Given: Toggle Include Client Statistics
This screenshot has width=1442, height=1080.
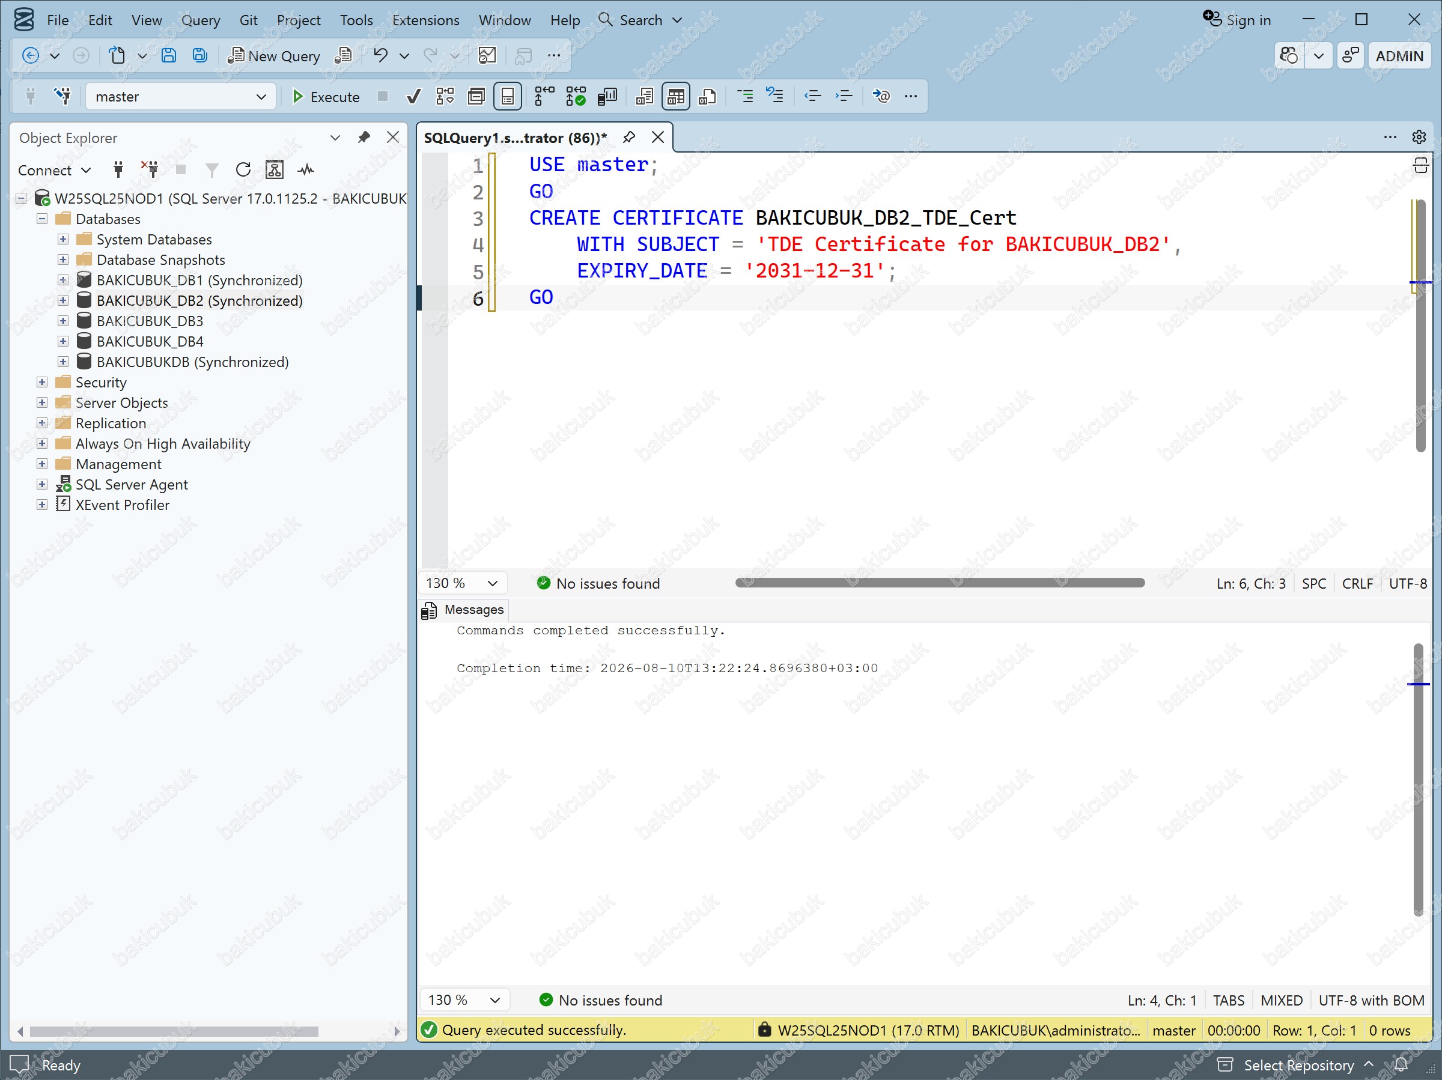Looking at the screenshot, I should pos(607,97).
